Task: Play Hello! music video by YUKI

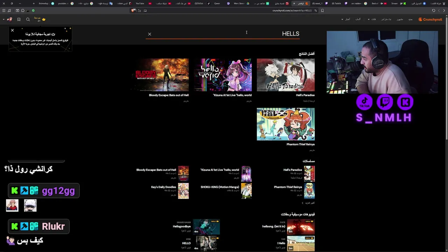Action: (x=301, y=244)
